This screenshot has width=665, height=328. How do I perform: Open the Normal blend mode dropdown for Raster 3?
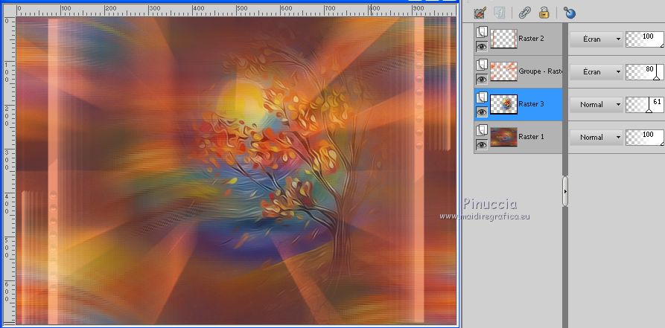(596, 104)
